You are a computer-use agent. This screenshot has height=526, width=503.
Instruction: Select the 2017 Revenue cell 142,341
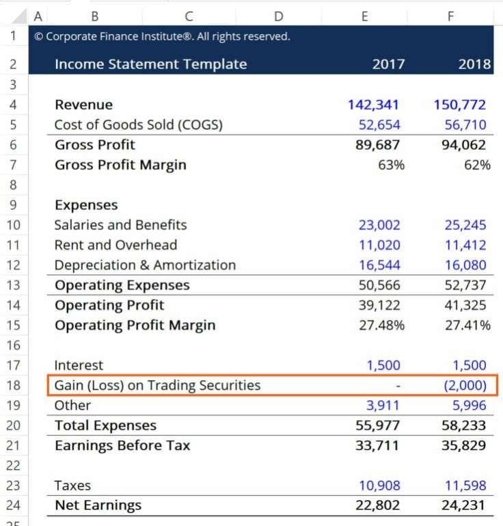tap(373, 105)
